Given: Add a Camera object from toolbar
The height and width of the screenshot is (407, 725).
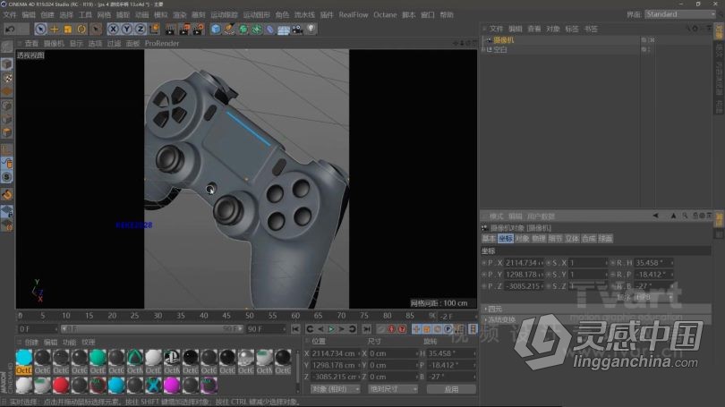Looking at the screenshot, I should point(297,30).
